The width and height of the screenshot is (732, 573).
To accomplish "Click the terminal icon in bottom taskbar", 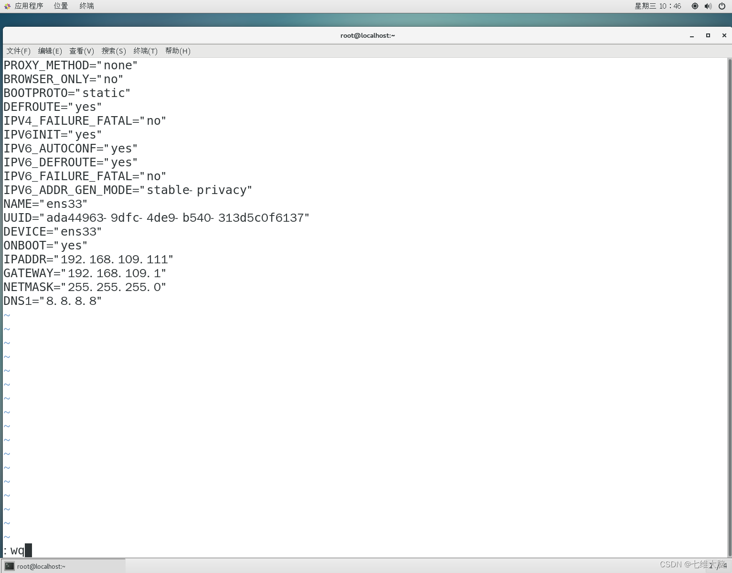I will (10, 566).
